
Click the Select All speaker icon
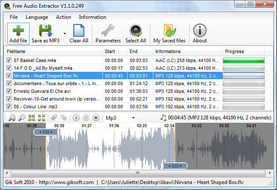click(x=136, y=30)
